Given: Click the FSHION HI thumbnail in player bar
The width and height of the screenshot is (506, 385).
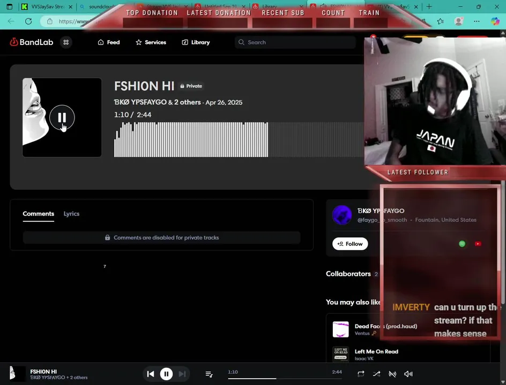Looking at the screenshot, I should pos(17,374).
